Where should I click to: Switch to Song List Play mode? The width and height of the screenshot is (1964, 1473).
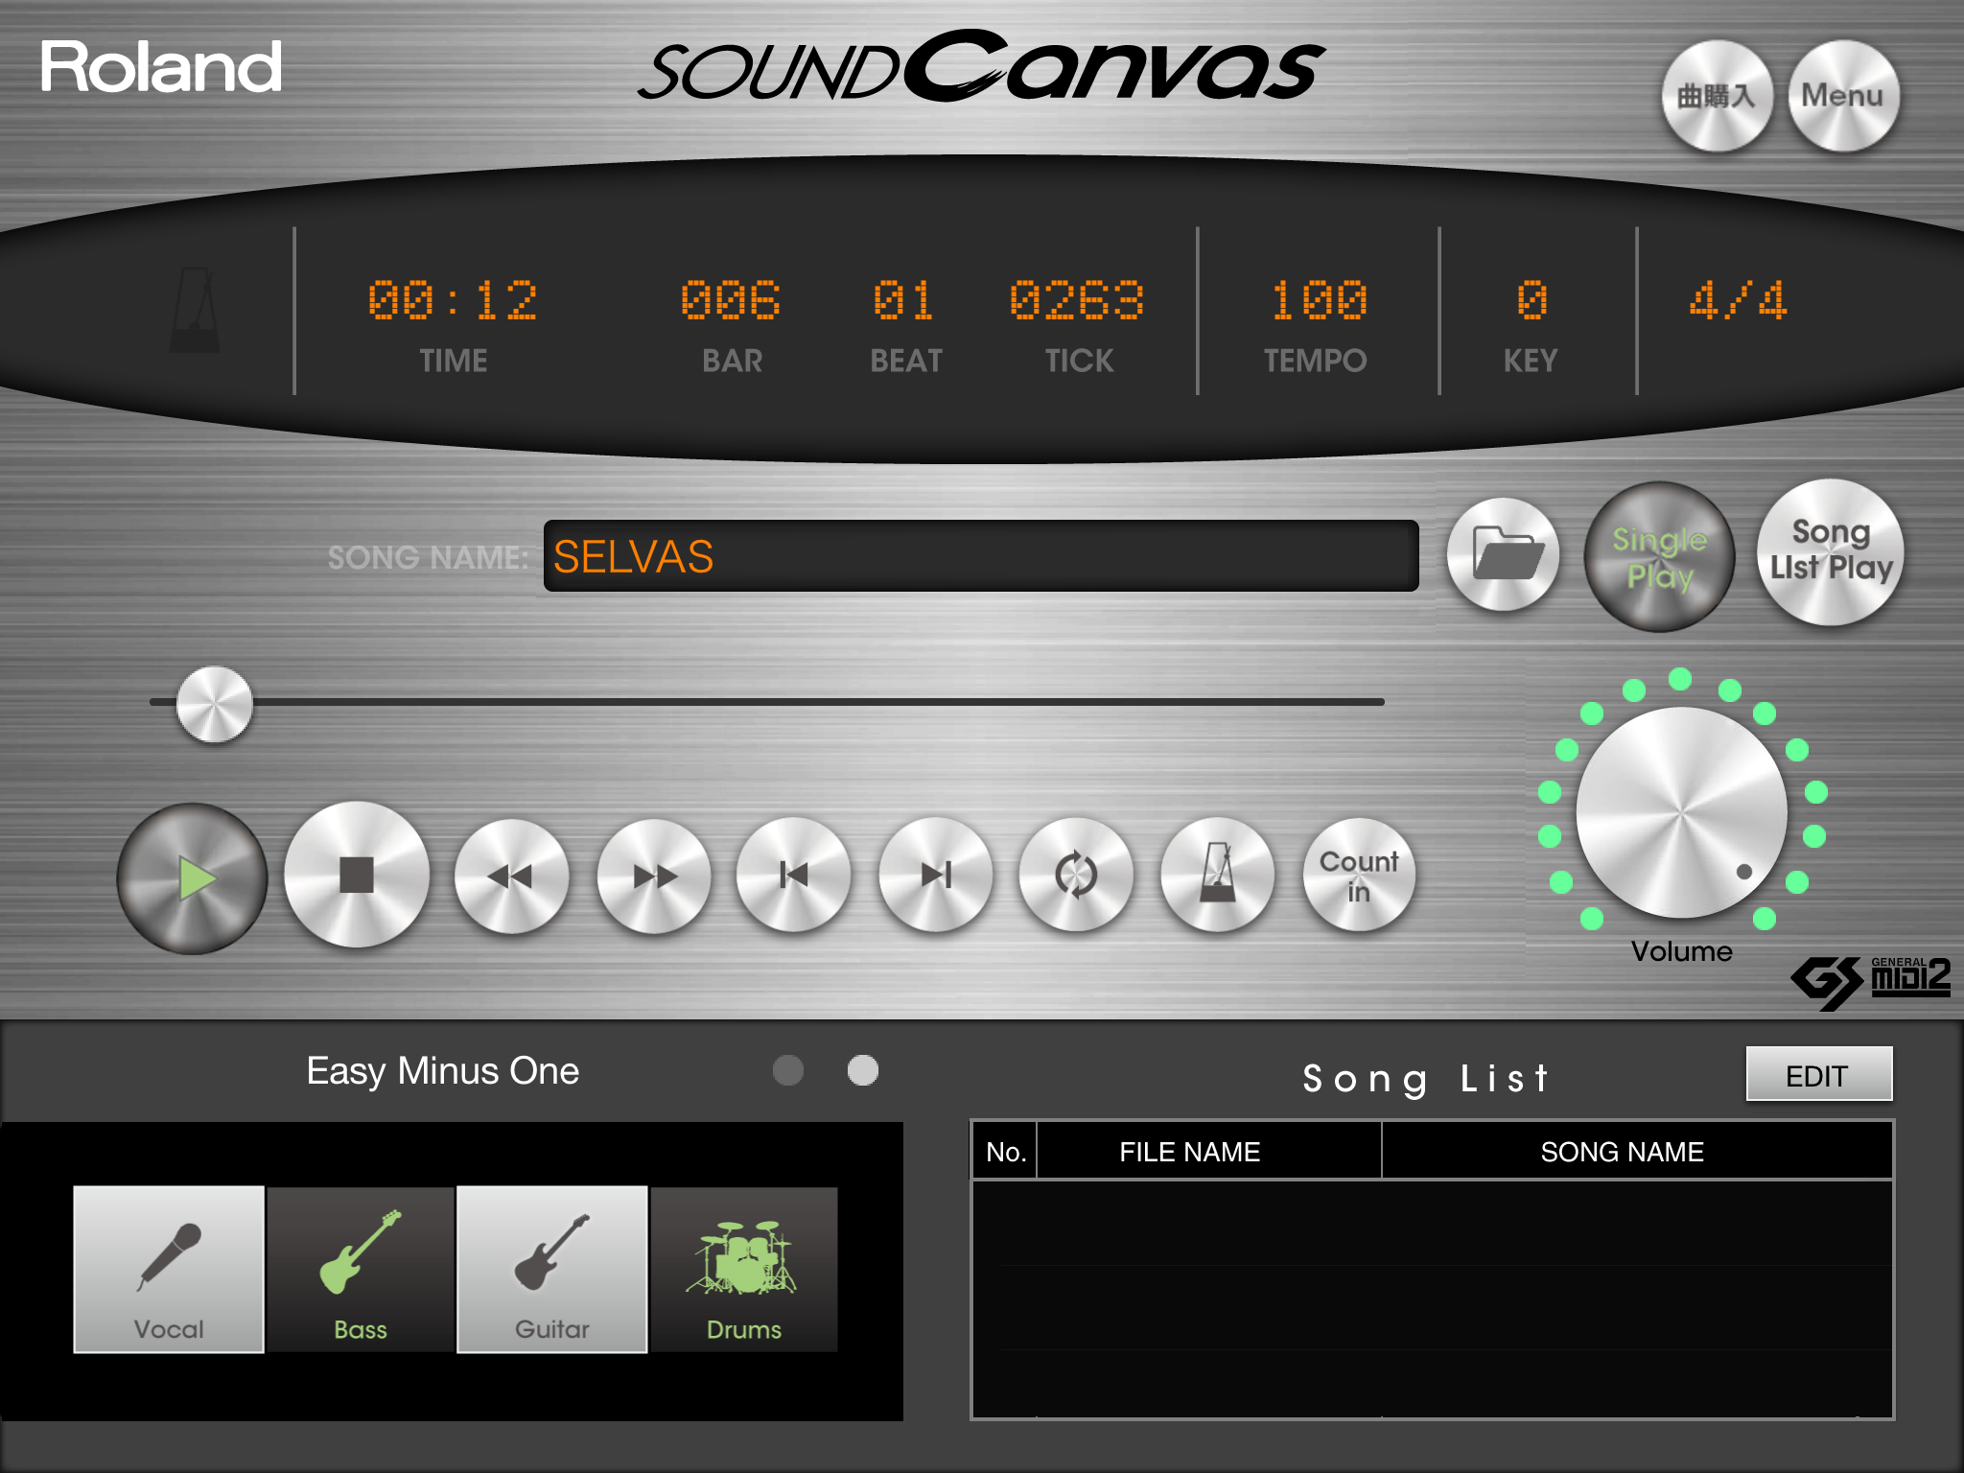point(1831,552)
